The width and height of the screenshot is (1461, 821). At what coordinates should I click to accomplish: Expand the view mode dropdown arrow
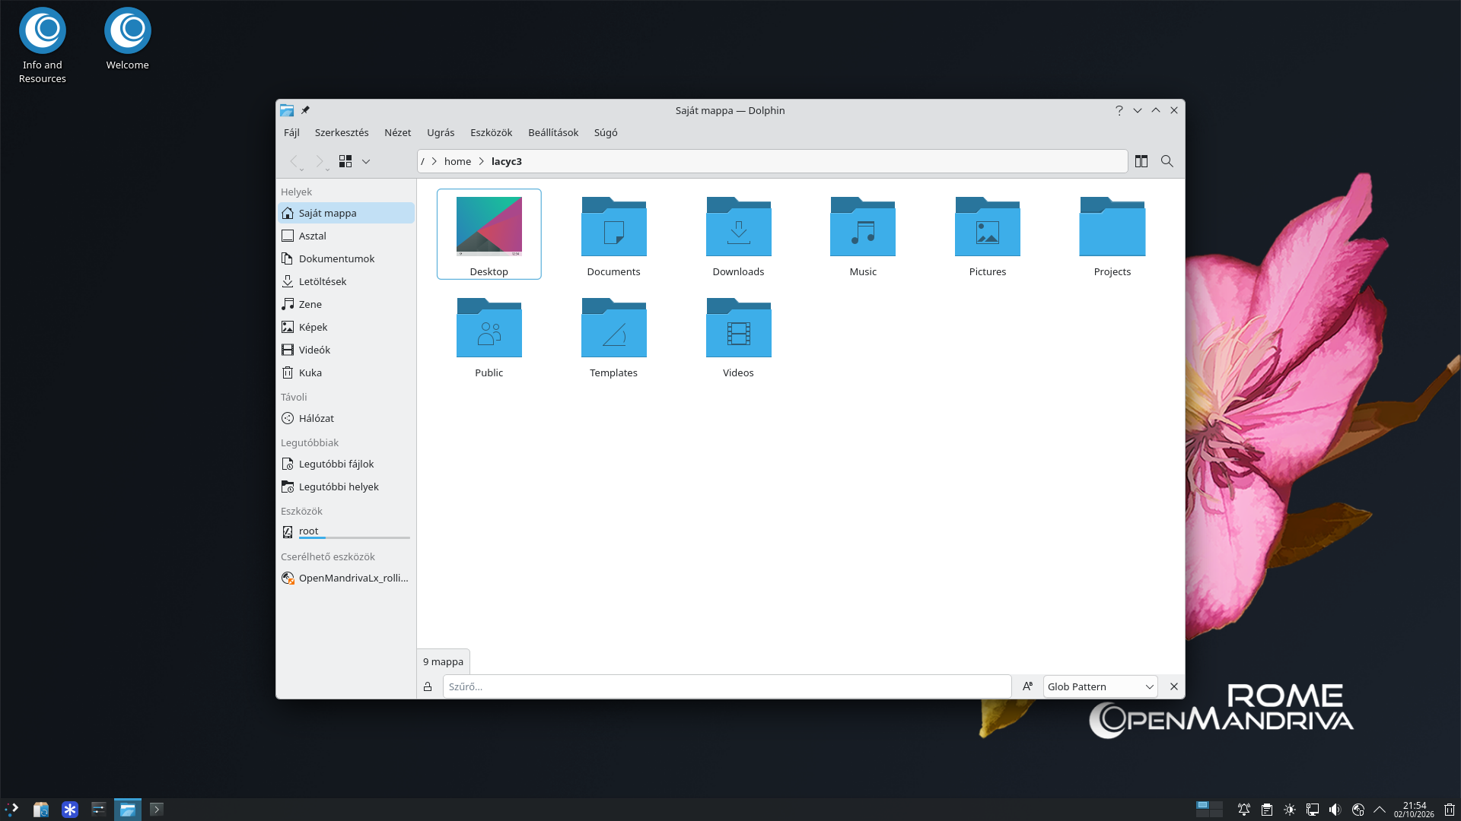(366, 161)
